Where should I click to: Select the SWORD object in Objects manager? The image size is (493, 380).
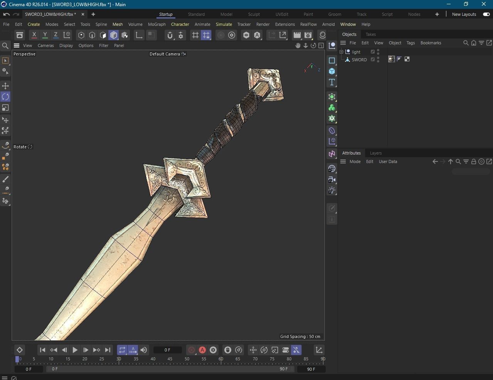(359, 60)
